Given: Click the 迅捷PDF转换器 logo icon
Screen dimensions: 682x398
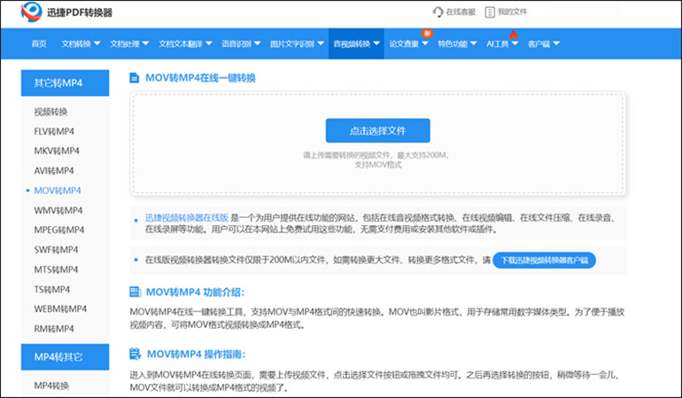Looking at the screenshot, I should click(x=31, y=12).
